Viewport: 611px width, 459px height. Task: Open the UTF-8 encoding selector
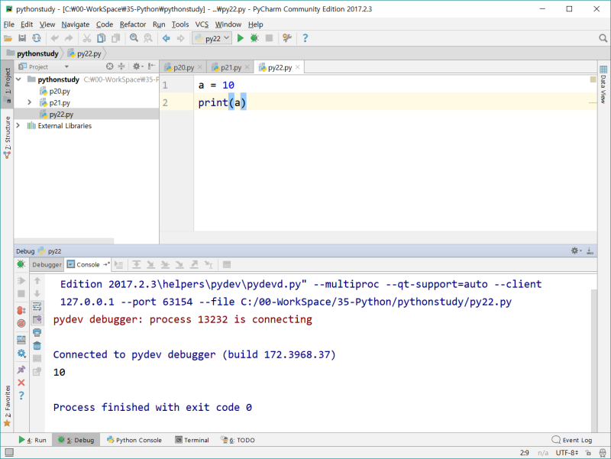pos(567,453)
